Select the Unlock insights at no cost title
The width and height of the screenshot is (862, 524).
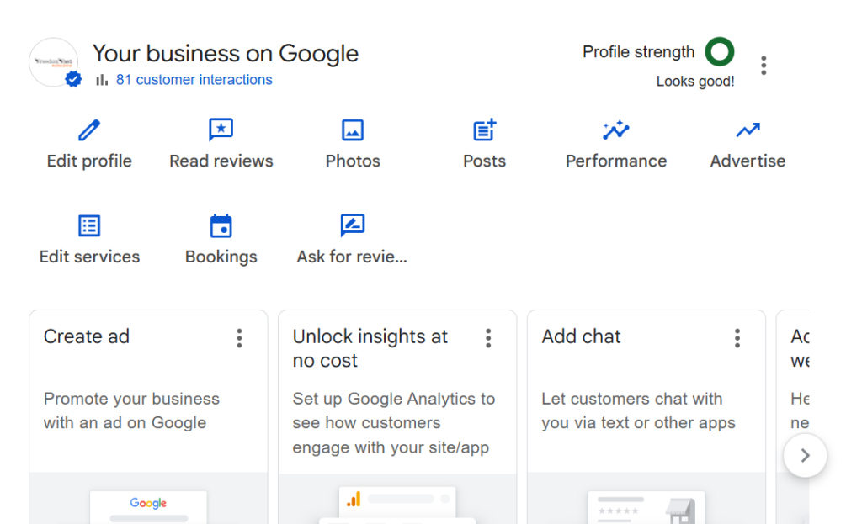pos(370,348)
